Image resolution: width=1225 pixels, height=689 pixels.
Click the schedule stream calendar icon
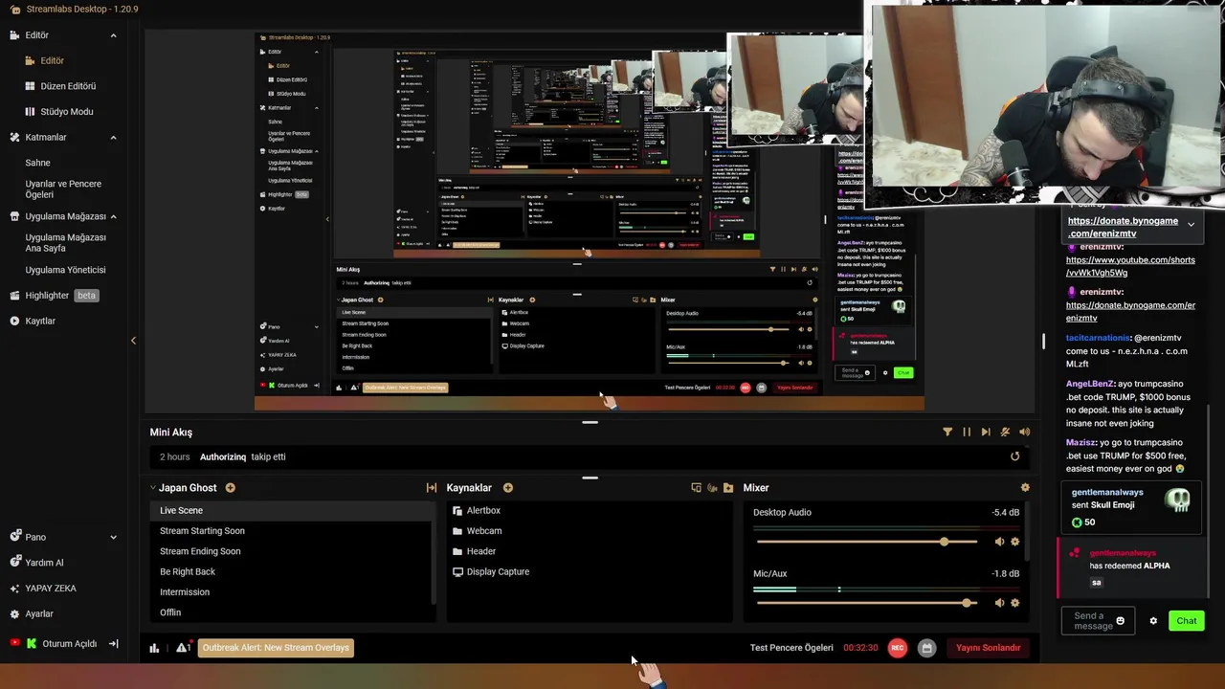pos(926,648)
